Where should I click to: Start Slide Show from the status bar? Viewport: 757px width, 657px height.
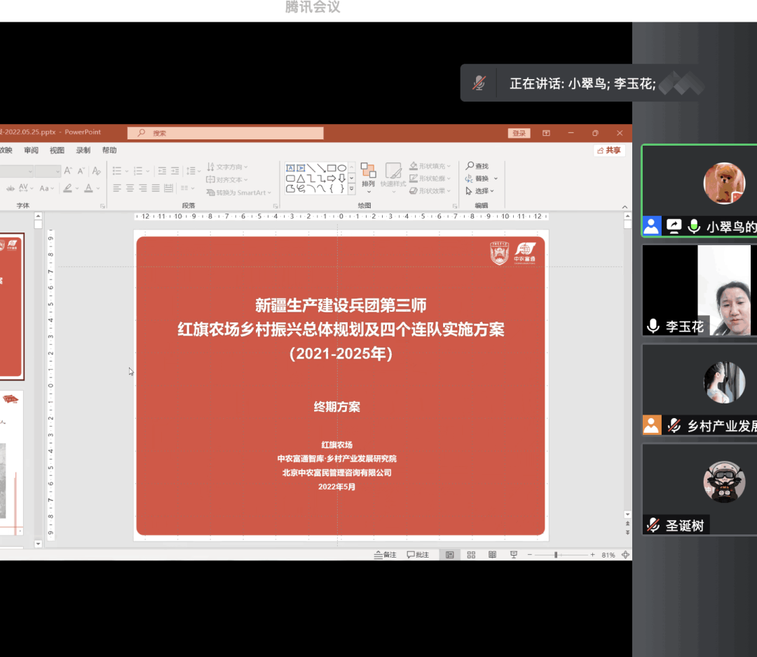click(x=514, y=555)
